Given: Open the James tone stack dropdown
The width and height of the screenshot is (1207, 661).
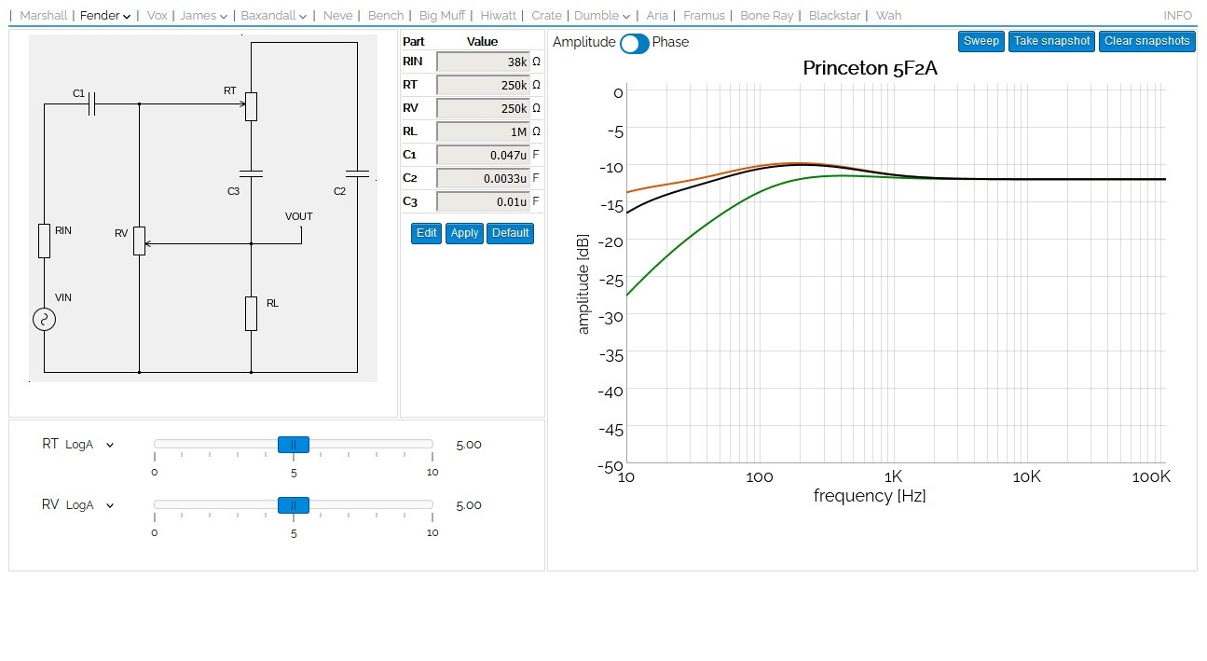Looking at the screenshot, I should click(x=204, y=16).
